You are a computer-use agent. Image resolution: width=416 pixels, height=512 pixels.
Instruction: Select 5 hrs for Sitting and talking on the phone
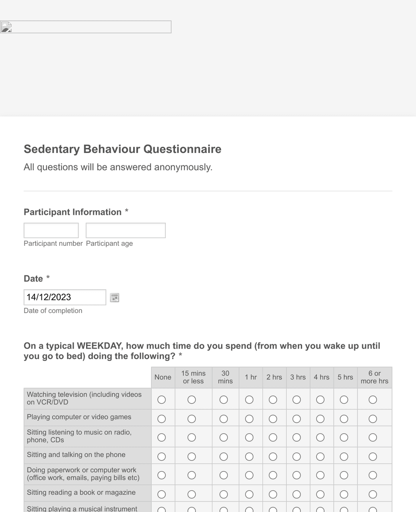point(344,456)
